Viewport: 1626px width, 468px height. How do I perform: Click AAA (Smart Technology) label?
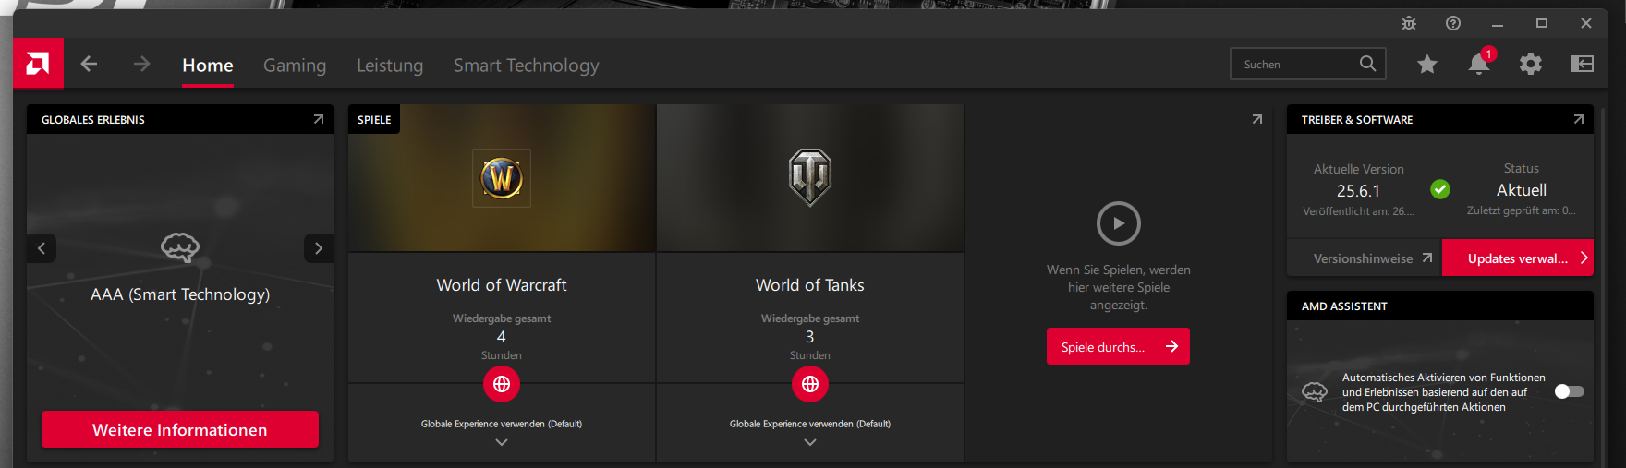(x=180, y=294)
